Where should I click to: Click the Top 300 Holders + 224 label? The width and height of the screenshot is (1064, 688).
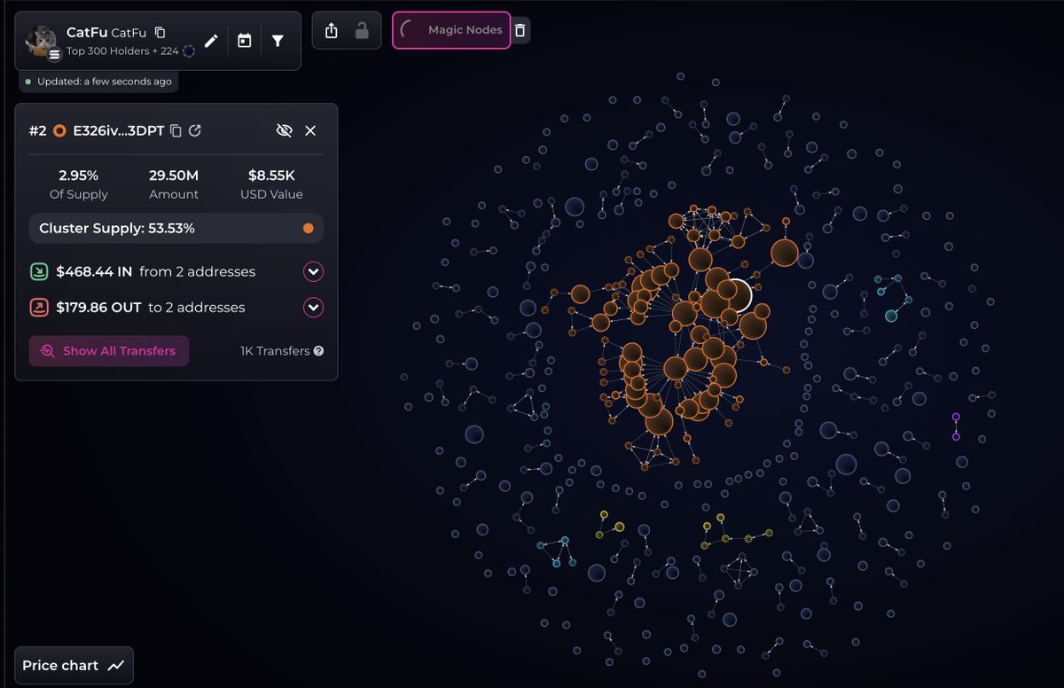[x=122, y=51]
